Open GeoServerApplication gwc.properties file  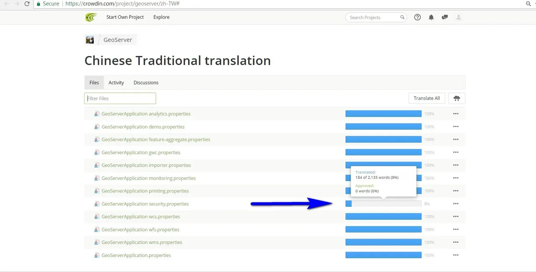[x=141, y=153]
